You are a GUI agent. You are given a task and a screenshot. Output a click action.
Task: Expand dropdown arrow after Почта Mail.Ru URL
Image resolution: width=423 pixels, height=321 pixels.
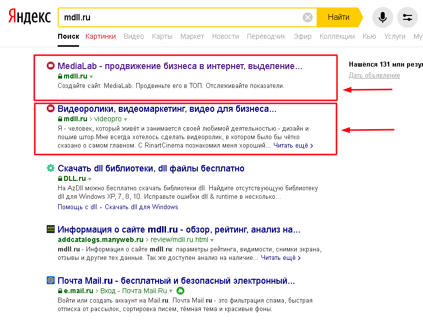click(x=171, y=291)
